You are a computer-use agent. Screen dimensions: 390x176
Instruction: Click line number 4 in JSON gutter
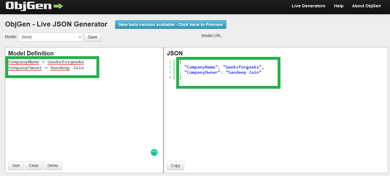click(x=170, y=77)
